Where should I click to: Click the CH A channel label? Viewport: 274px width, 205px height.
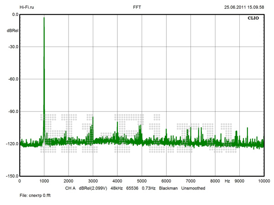tap(70, 188)
